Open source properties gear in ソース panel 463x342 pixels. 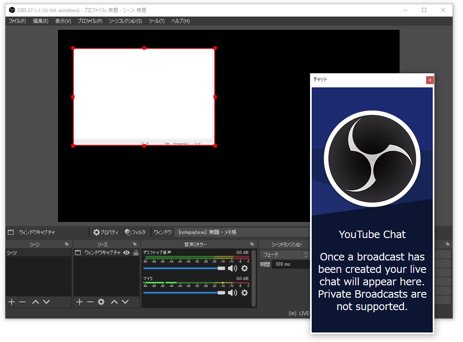pyautogui.click(x=101, y=302)
